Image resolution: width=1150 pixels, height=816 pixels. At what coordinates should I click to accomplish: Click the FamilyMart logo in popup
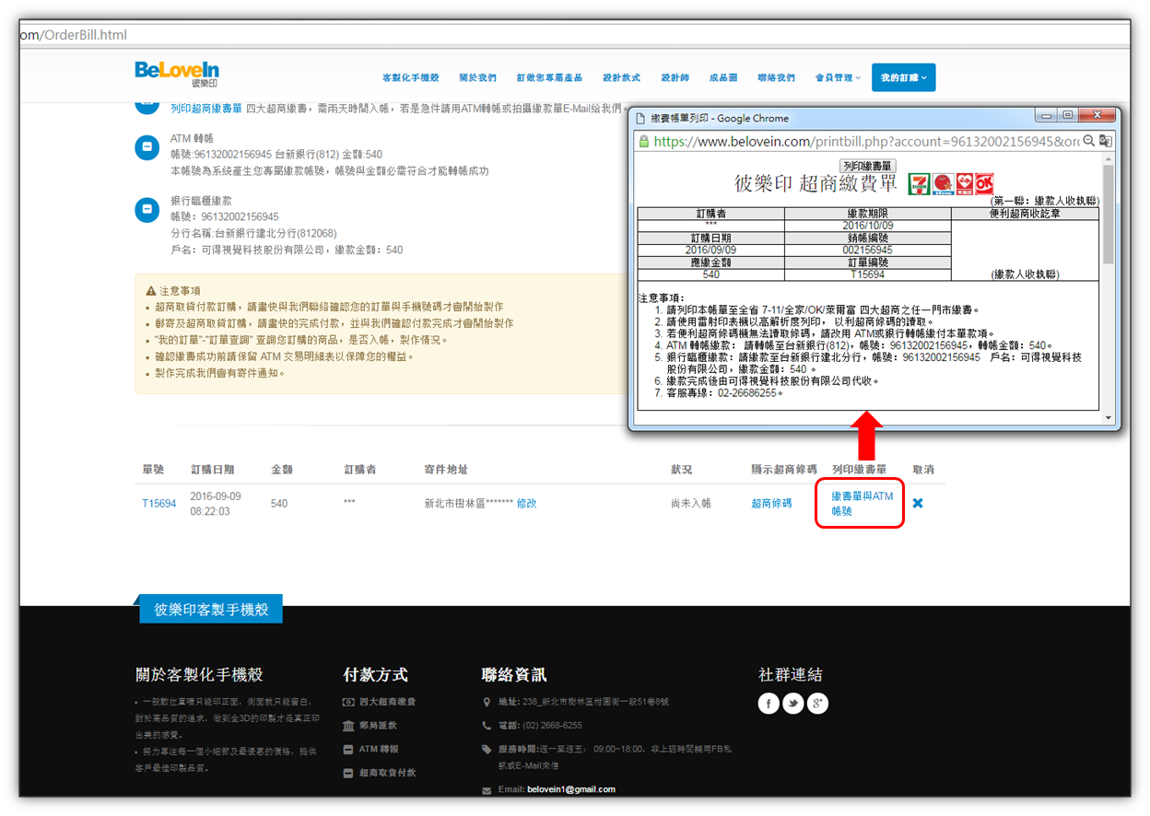942,183
